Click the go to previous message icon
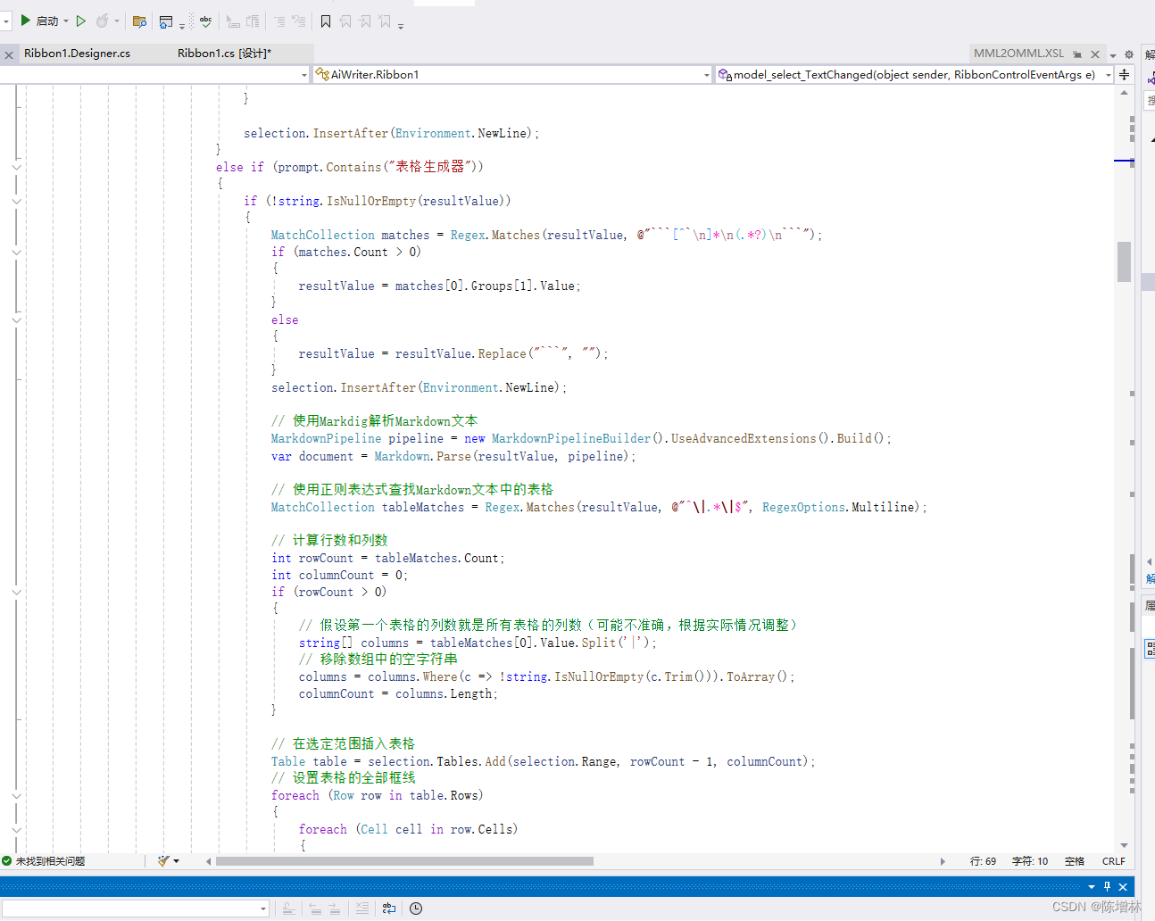Image resolution: width=1155 pixels, height=921 pixels. click(315, 909)
